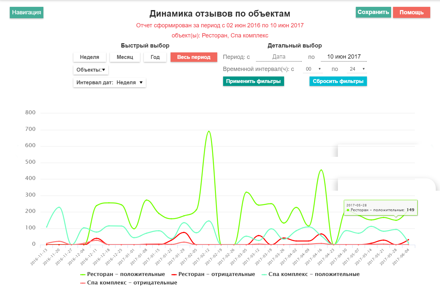
Task: Click the green peak at 2017-02-12
Action: [209, 131]
